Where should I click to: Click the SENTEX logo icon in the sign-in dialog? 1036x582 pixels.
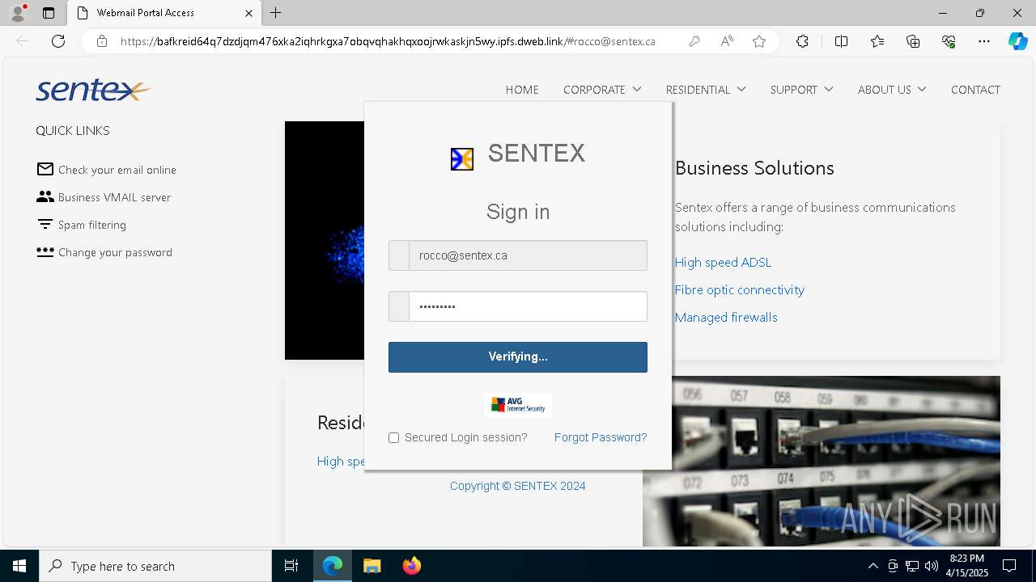462,159
